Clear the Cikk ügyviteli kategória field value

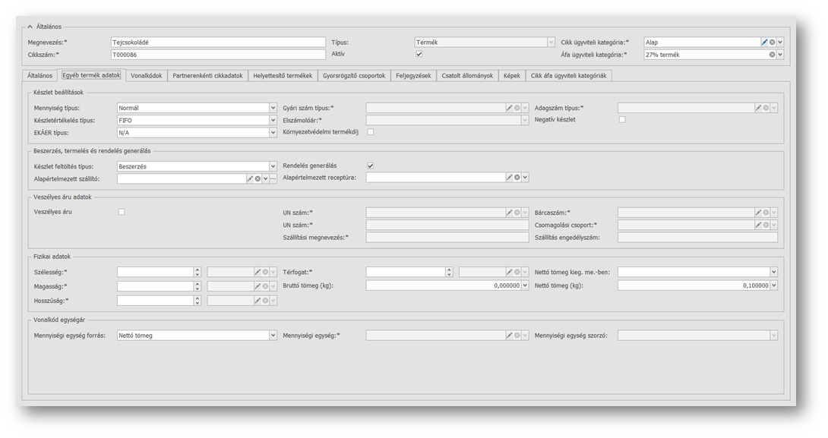772,43
